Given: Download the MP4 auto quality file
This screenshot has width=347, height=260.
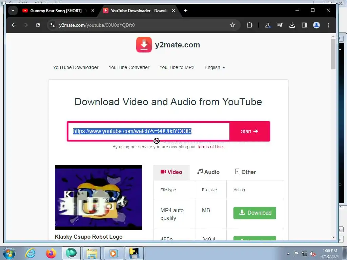Looking at the screenshot, I should (x=255, y=213).
